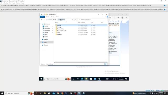The image size is (168, 95).
Task: Click Local Disk (C:) in address bar
Action: [61, 20]
